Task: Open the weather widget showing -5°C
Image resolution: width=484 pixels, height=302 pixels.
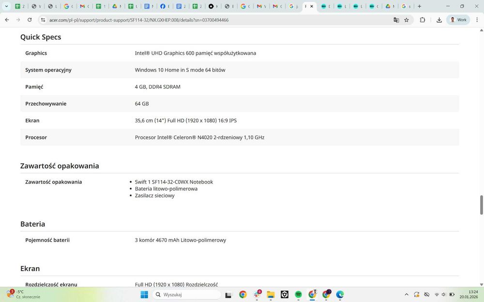Action: [x=23, y=294]
